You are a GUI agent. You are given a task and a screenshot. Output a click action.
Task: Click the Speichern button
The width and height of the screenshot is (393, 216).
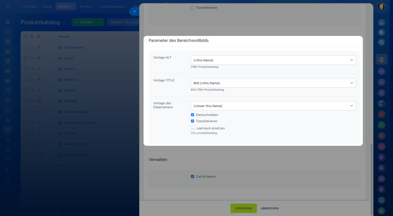point(243,208)
